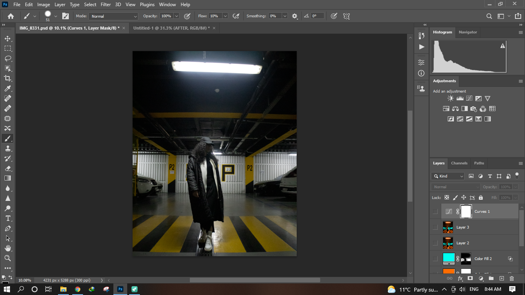Open the Flow value dropdown arrow
This screenshot has width=525, height=295.
tap(225, 16)
